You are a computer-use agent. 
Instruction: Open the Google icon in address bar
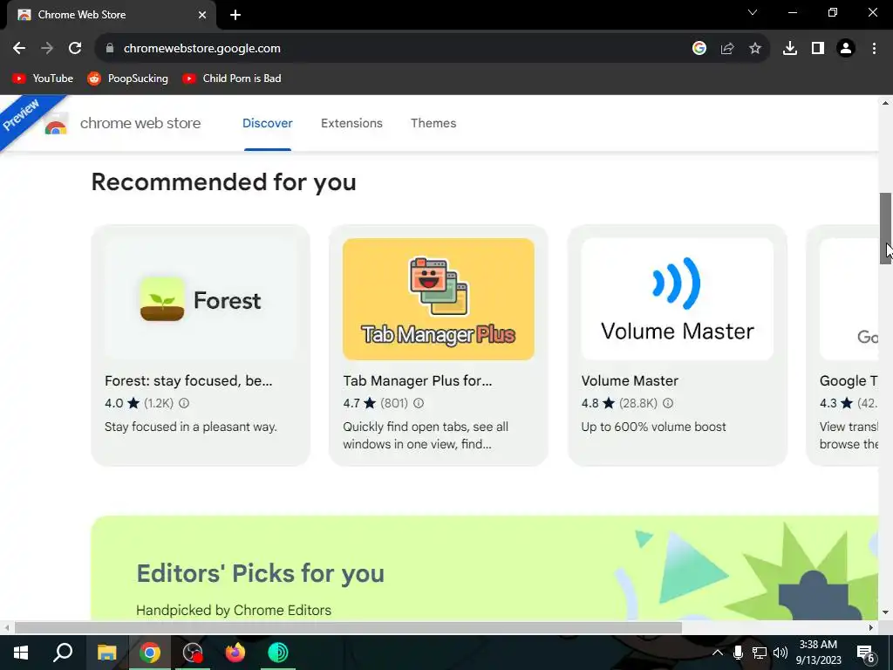click(699, 49)
